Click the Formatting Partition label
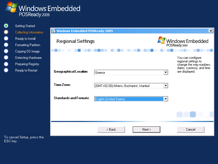The width and height of the screenshot is (218, 164). tap(28, 45)
